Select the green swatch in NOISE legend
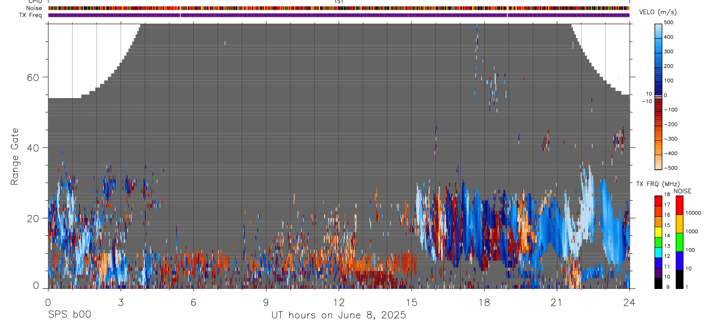 click(680, 242)
